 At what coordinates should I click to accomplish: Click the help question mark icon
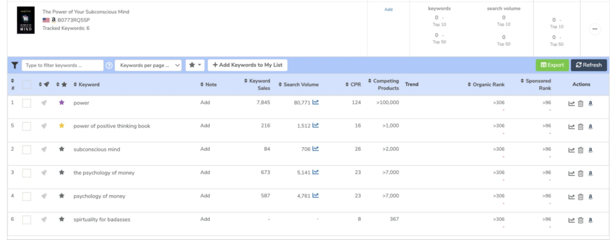pyautogui.click(x=109, y=65)
